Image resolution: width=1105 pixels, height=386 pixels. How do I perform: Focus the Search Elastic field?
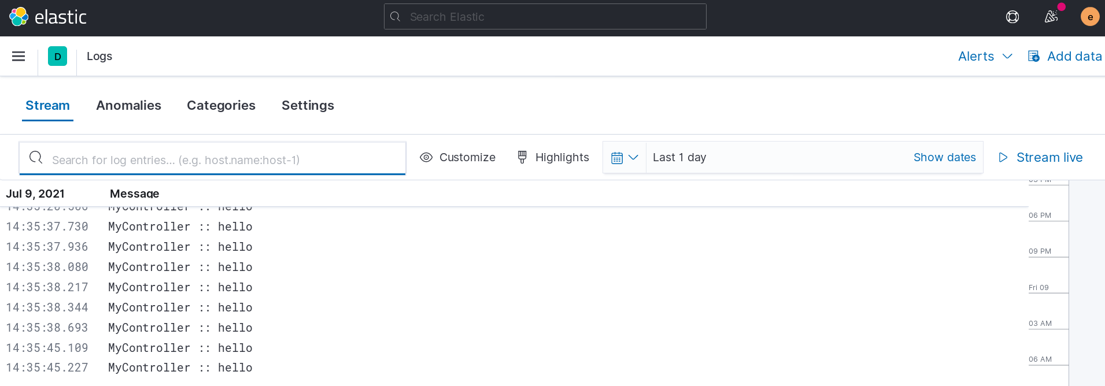pos(545,17)
